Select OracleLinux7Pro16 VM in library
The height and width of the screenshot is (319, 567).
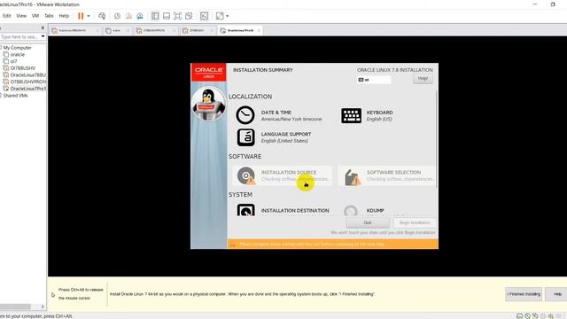tap(27, 89)
